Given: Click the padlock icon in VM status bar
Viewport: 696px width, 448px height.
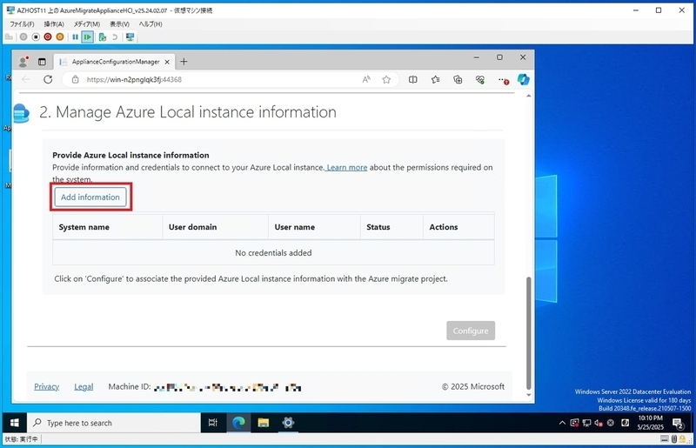Looking at the screenshot, I should click(x=682, y=439).
